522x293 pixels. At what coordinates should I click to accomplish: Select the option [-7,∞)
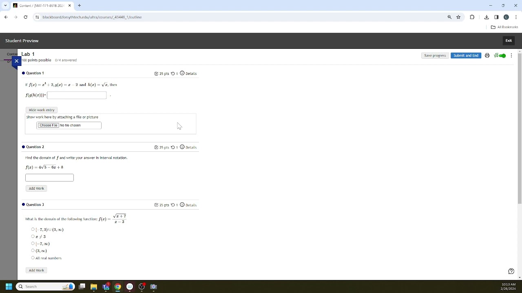coord(33,244)
